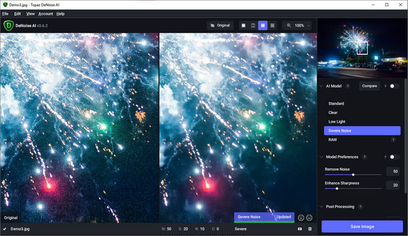The image size is (408, 236).
Task: Click the neutral face feedback icon
Action: (309, 218)
